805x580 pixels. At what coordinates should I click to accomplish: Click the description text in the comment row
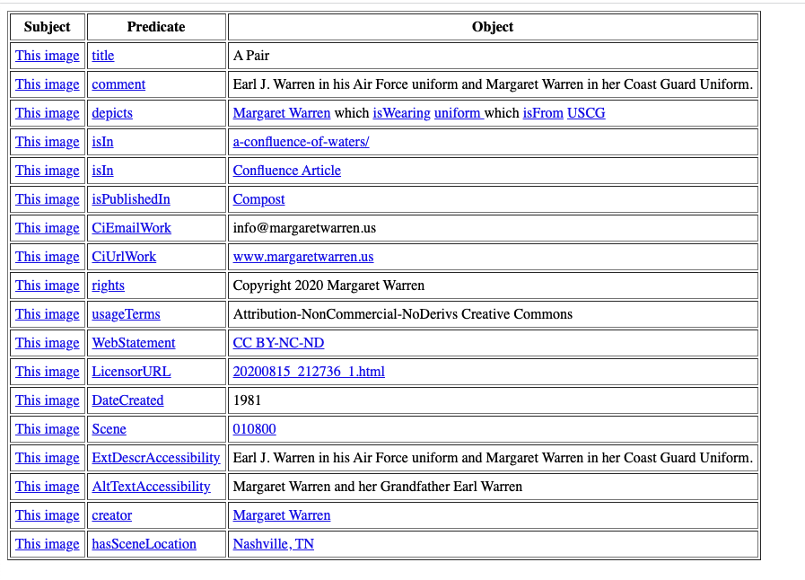pyautogui.click(x=493, y=84)
